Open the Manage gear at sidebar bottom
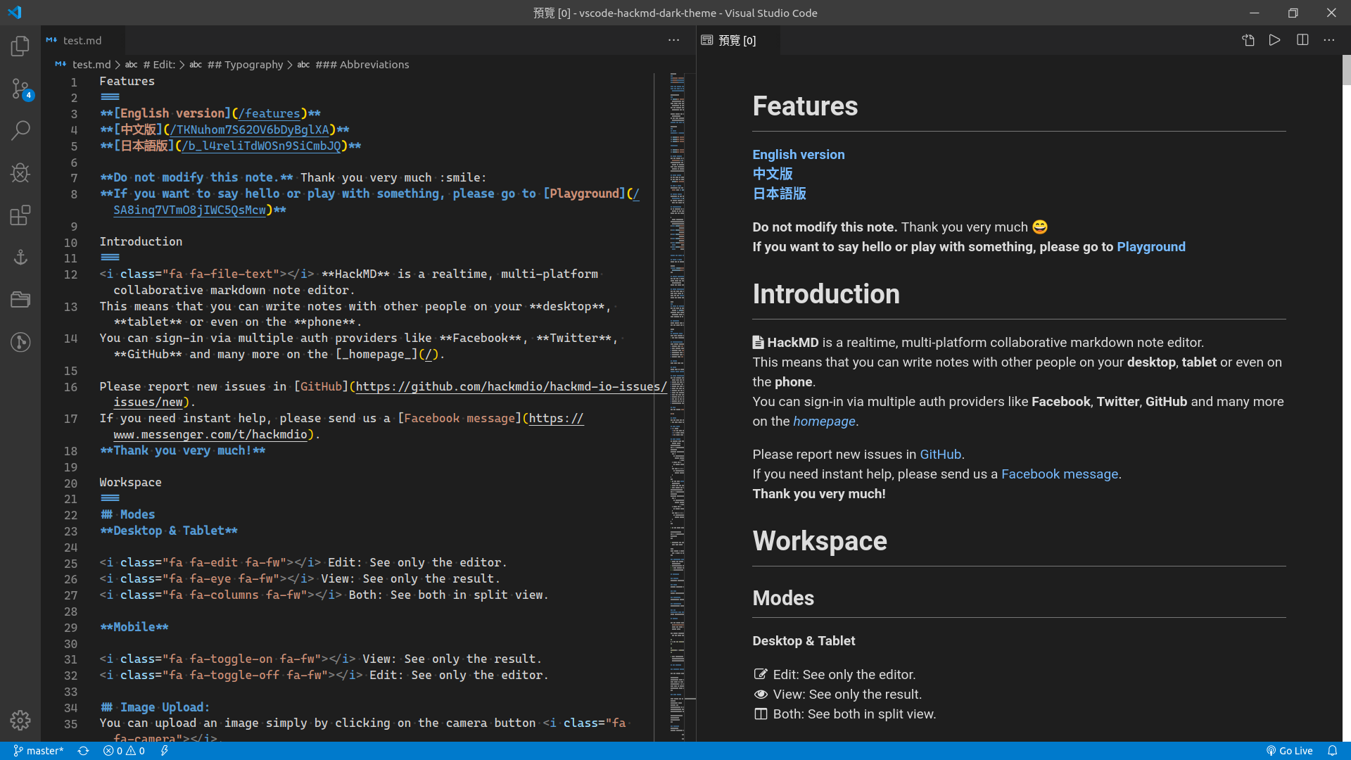 (20, 720)
